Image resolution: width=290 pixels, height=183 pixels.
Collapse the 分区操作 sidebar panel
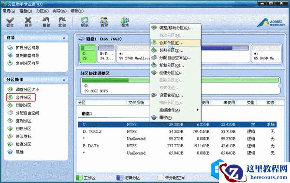[x=64, y=80]
